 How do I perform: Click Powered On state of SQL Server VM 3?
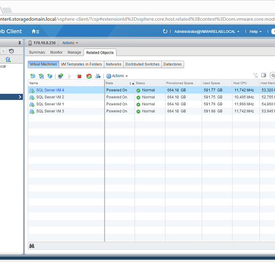[117, 111]
